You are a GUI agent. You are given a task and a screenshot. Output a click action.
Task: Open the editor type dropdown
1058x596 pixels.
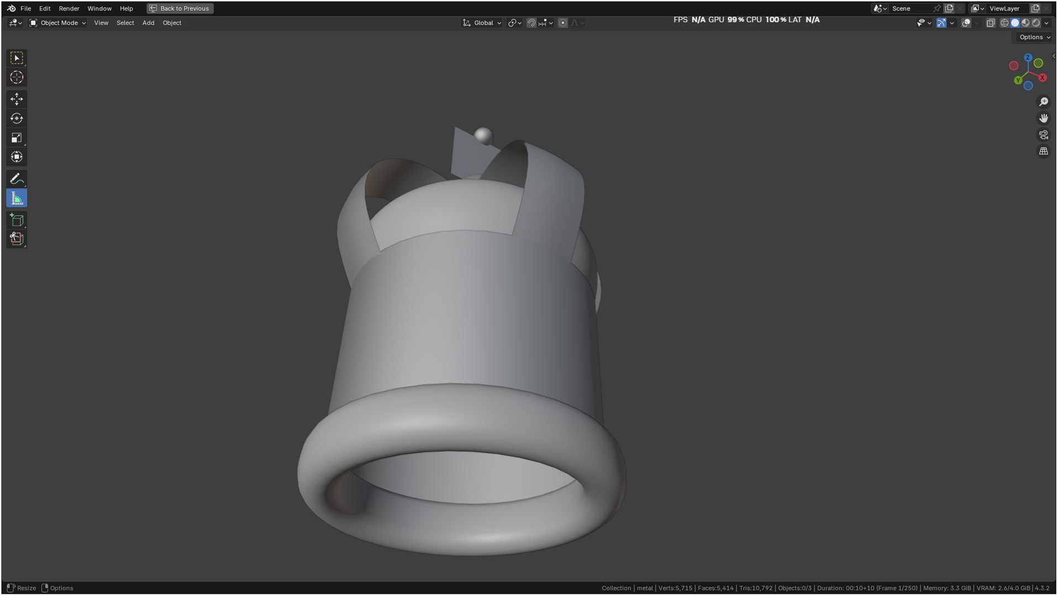15,23
